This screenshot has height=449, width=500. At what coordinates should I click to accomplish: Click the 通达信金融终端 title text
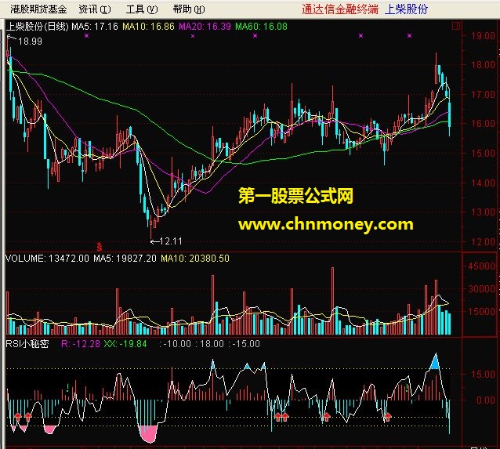[x=340, y=9]
